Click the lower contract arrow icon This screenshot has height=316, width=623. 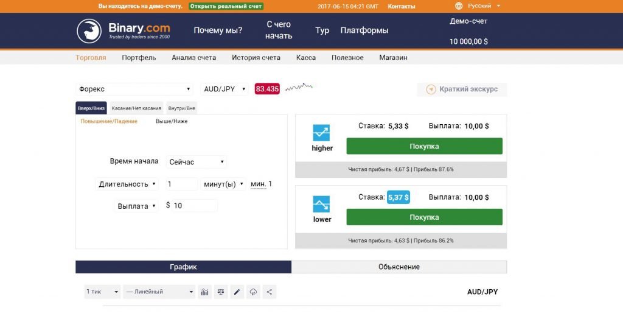click(x=321, y=204)
